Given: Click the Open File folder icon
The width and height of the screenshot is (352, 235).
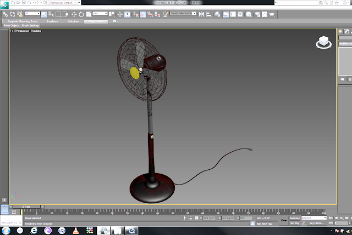Looking at the screenshot, I should (x=18, y=3).
